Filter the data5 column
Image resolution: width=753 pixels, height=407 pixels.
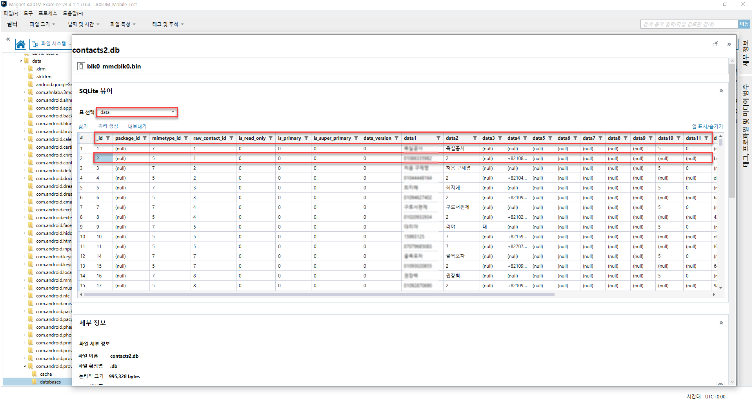[550, 138]
